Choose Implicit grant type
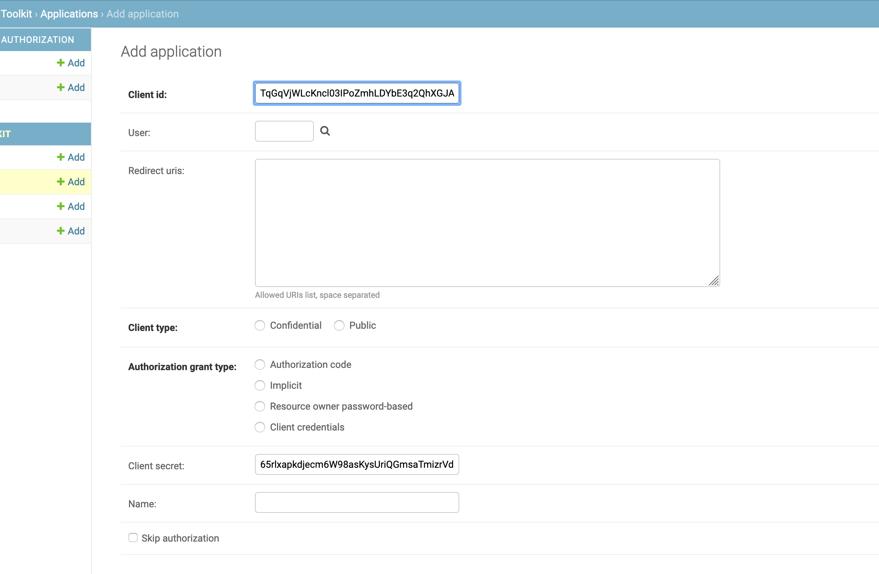 (260, 385)
